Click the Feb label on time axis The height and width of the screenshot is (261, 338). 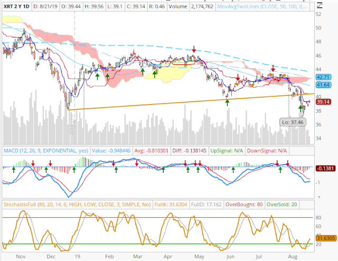pos(109,256)
